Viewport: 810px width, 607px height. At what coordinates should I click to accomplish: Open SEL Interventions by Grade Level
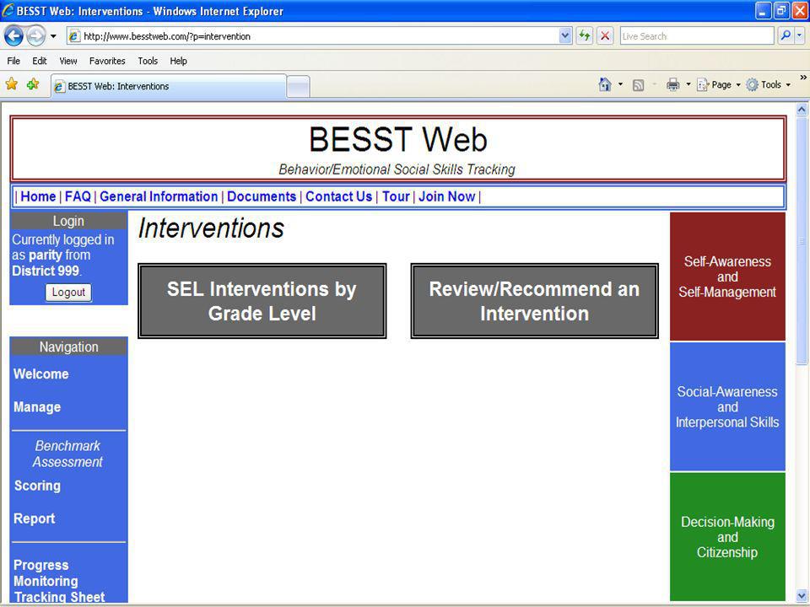(262, 301)
